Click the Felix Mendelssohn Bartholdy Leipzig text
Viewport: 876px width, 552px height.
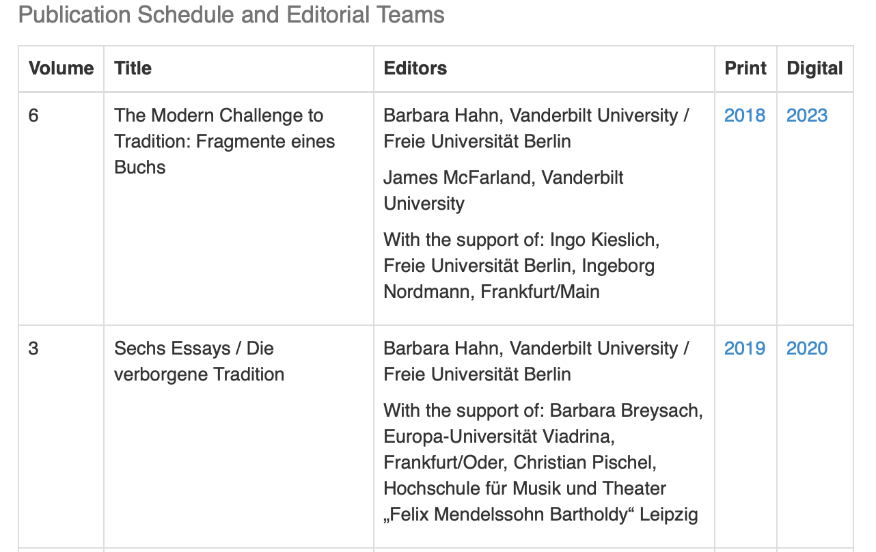(x=540, y=514)
